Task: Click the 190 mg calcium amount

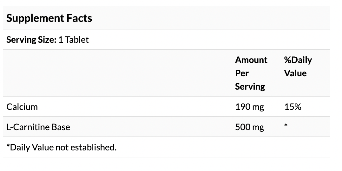Action: click(249, 107)
